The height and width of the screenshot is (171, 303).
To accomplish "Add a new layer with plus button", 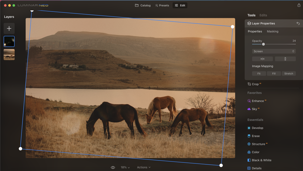I will point(9,29).
